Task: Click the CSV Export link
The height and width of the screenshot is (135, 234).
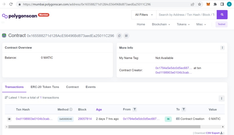Action: [x=213, y=133]
